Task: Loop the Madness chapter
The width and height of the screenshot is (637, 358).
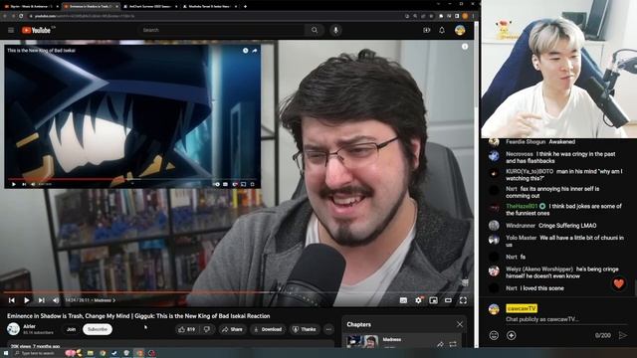Action: tap(453, 344)
